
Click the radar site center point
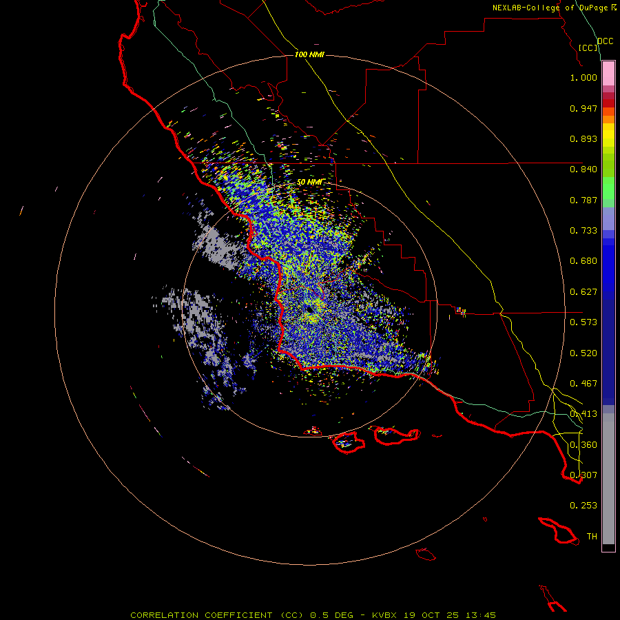[309, 309]
